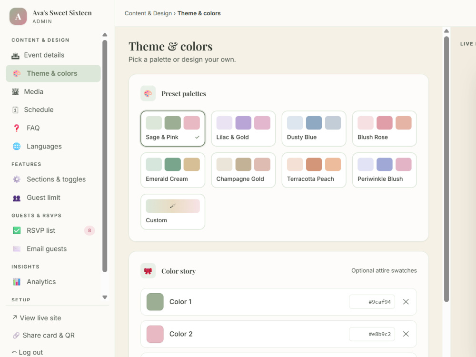Select the Champagne Gold palette

click(243, 170)
